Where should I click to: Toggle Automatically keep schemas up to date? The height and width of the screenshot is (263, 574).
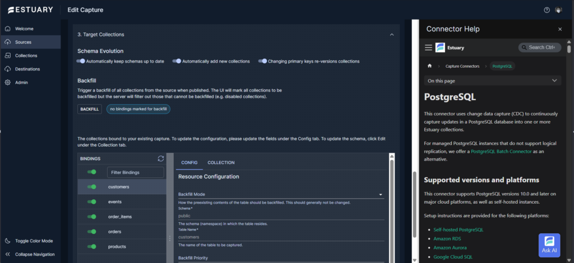click(x=81, y=62)
